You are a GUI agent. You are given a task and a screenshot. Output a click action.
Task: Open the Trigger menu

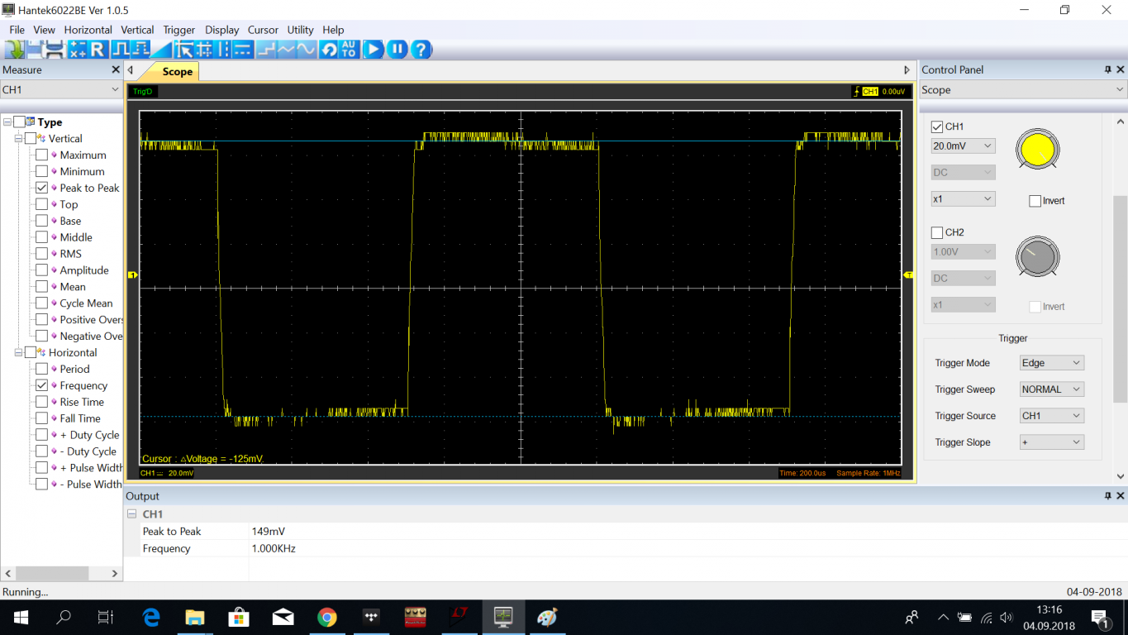(x=179, y=30)
